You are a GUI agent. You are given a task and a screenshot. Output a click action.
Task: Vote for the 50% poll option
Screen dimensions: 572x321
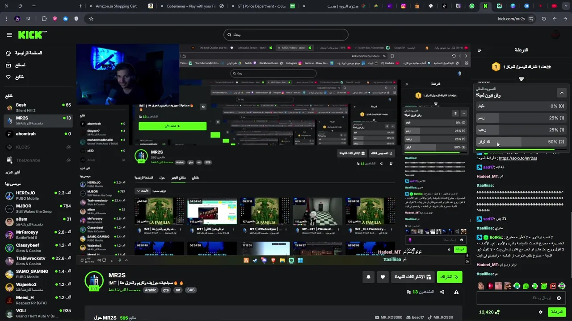click(521, 142)
